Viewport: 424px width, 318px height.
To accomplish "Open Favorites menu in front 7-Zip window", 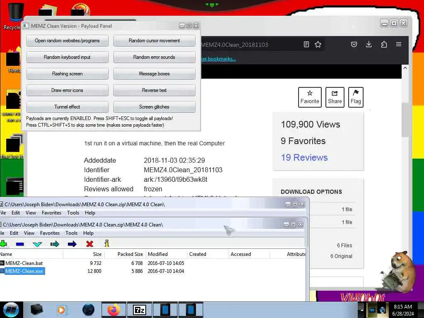I will pyautogui.click(x=50, y=233).
